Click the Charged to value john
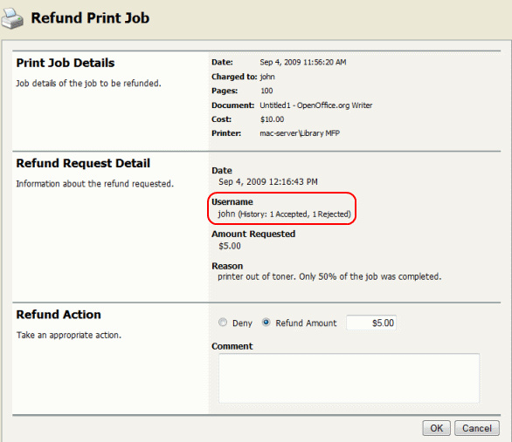512x442 pixels. (x=267, y=77)
